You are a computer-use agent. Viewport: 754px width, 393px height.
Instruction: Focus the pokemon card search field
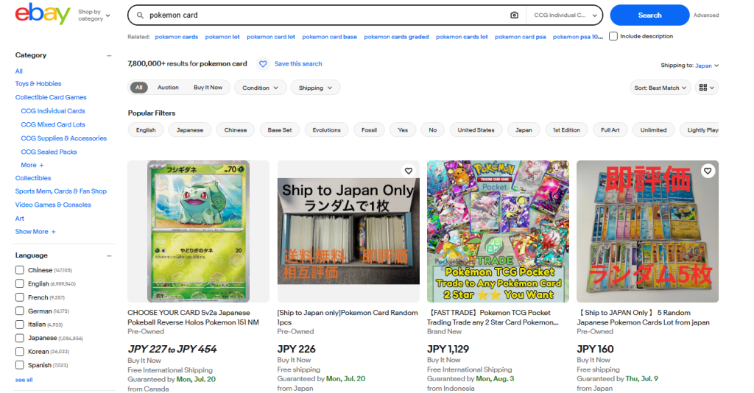[x=327, y=15]
